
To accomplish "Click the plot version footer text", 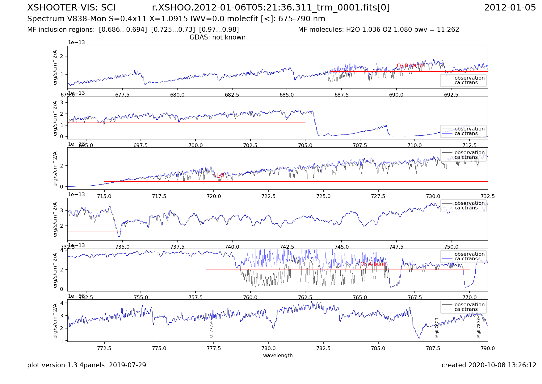I will click(x=86, y=365).
